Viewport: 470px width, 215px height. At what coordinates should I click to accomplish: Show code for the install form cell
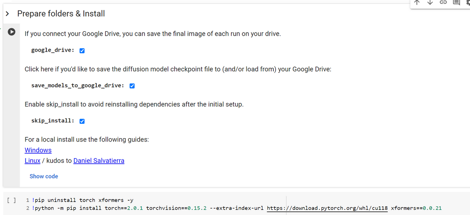click(x=44, y=176)
